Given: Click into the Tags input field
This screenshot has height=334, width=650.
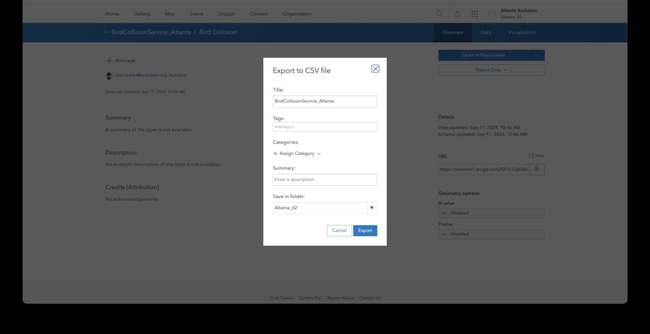Looking at the screenshot, I should tap(325, 127).
